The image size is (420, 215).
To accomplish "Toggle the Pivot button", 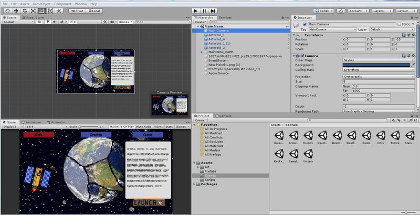I will [x=77, y=10].
